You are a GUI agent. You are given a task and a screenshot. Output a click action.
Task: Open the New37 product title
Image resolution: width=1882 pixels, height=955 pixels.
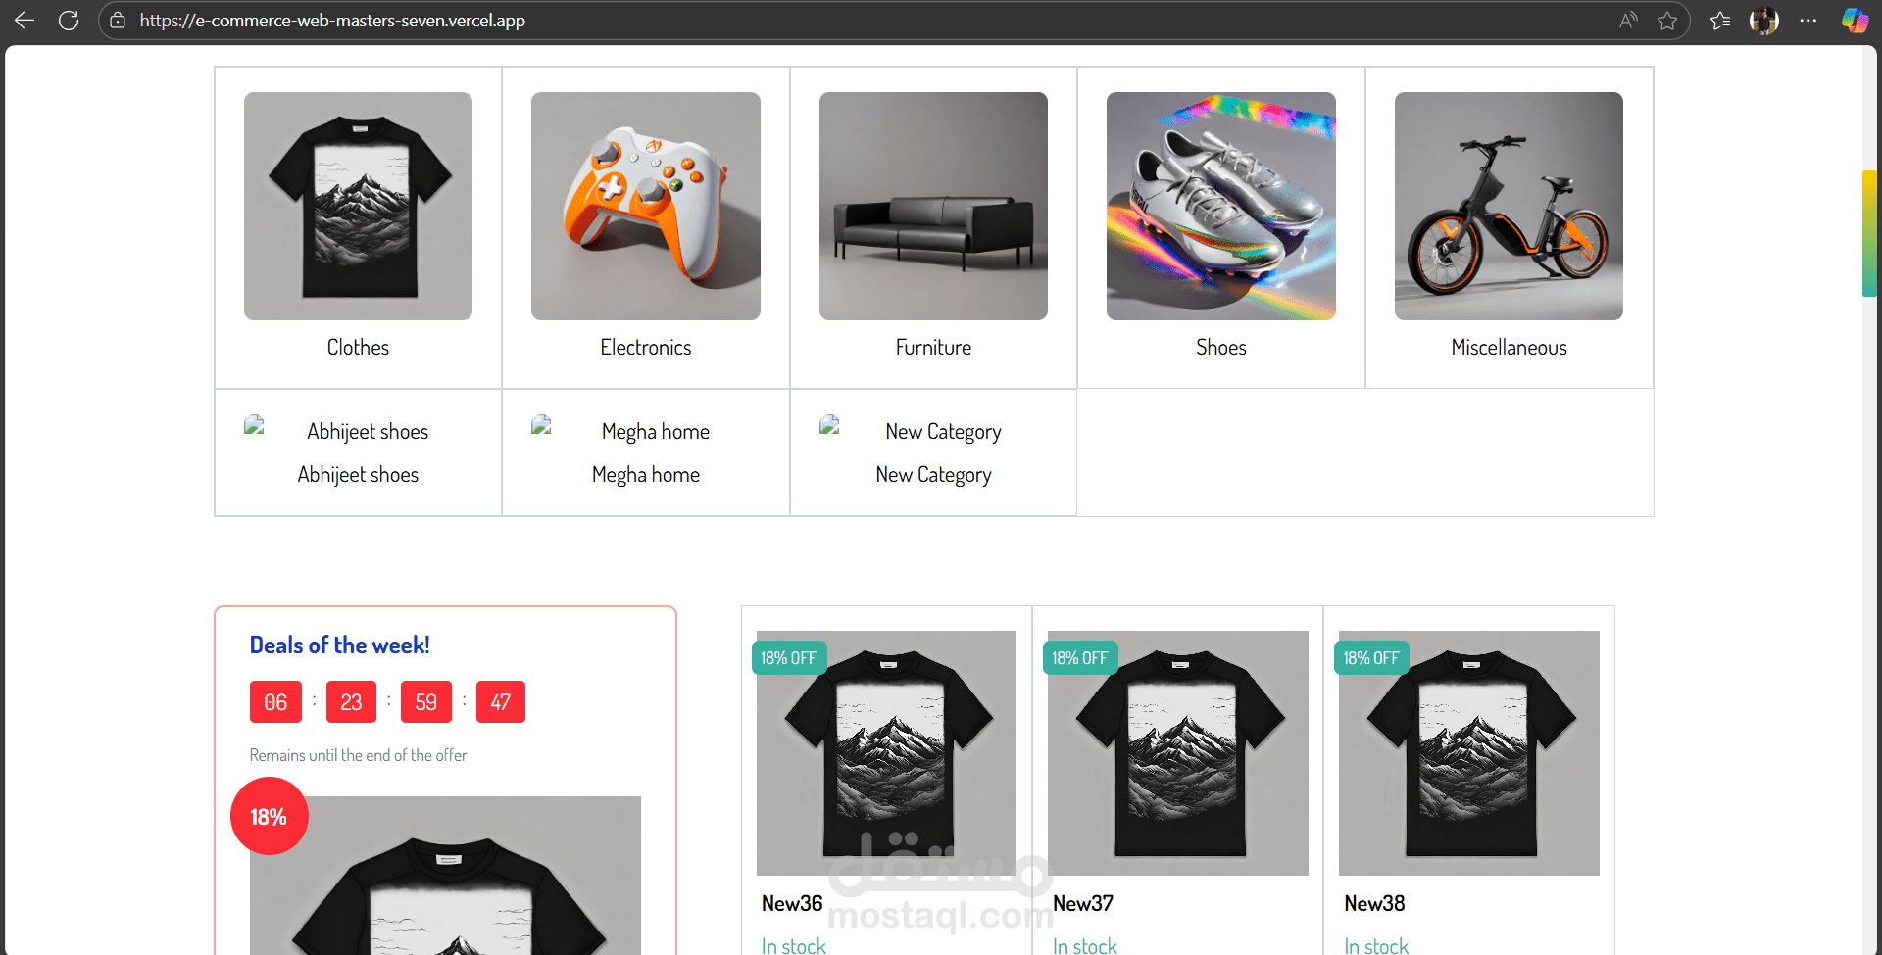1083,904
